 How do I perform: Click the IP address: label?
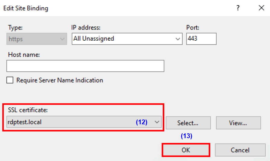point(86,28)
